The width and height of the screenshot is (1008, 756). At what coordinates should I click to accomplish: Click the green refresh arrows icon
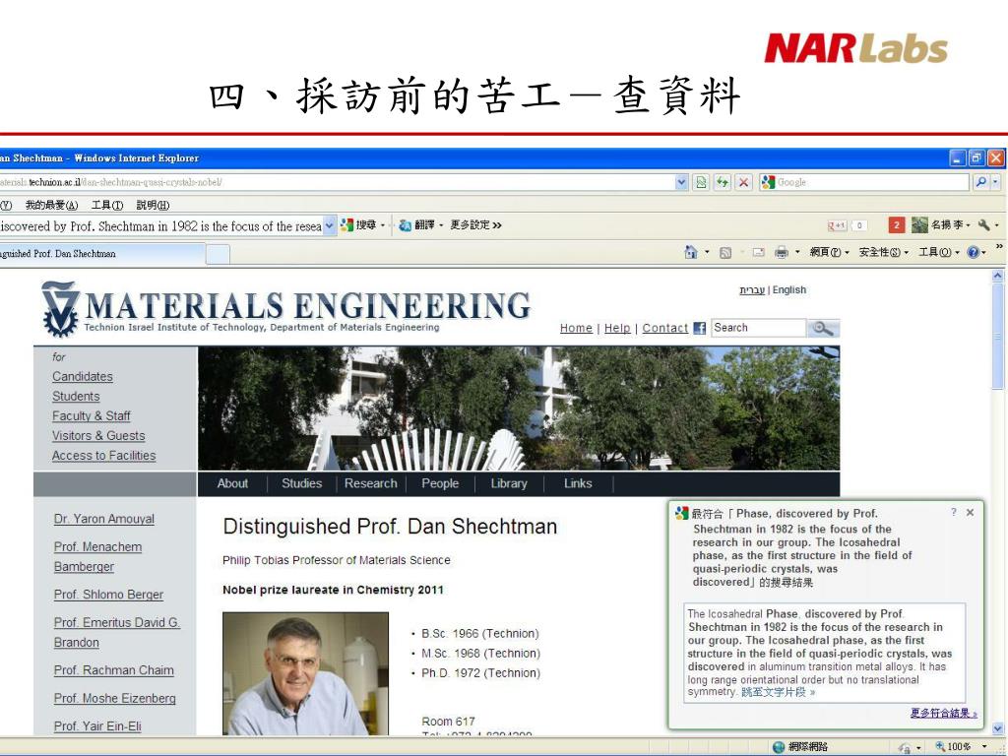tap(723, 182)
